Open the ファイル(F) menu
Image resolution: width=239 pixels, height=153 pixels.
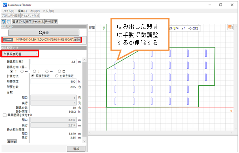(x=9, y=11)
